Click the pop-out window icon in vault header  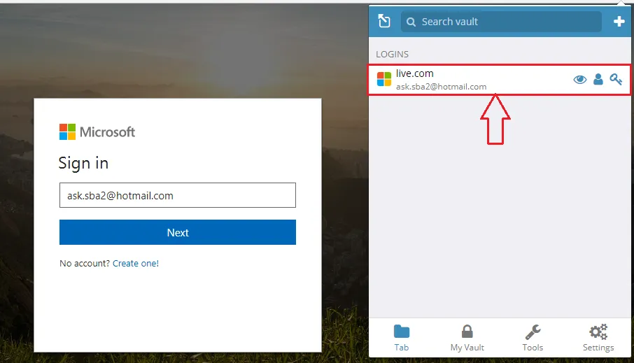click(384, 21)
